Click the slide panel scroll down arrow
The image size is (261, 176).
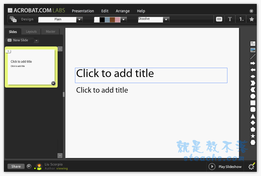pos(60,156)
